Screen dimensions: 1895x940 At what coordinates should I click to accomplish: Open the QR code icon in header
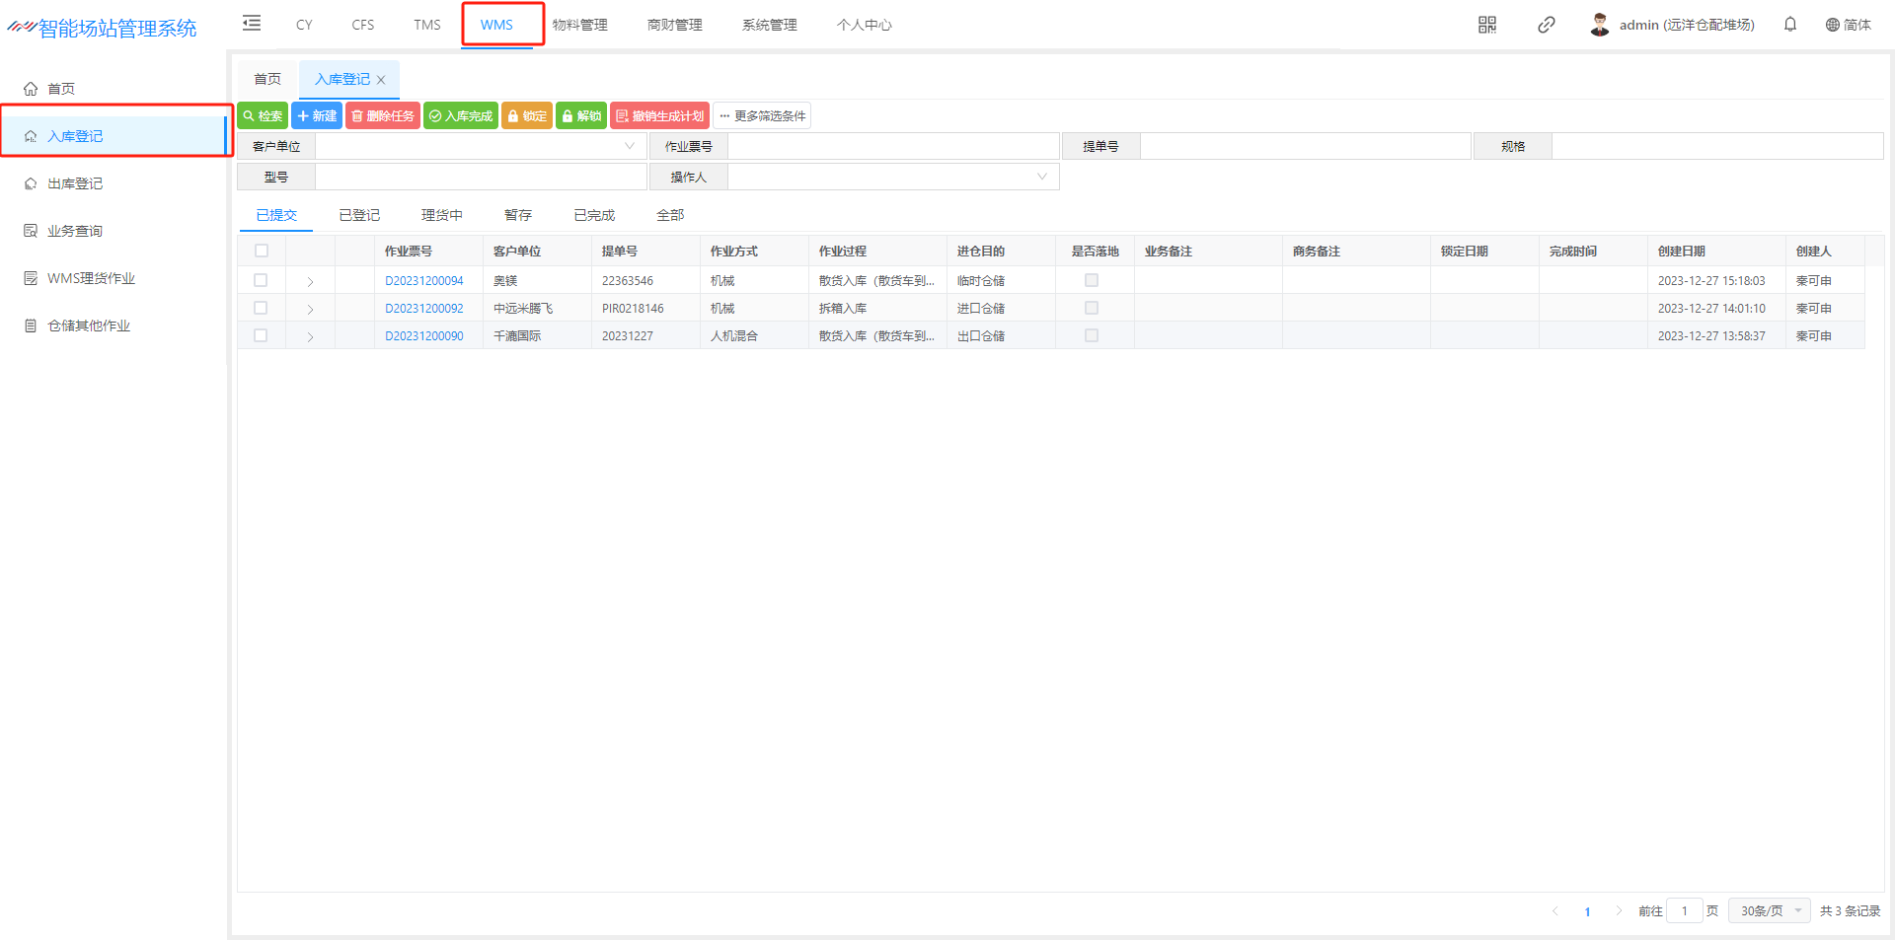(1487, 25)
